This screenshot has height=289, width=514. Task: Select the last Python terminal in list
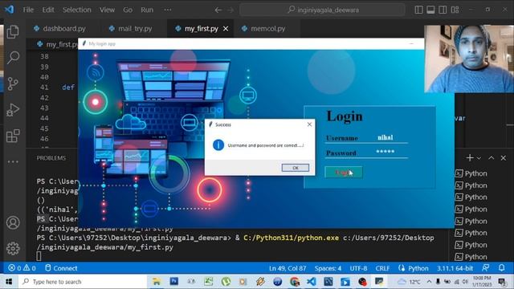click(x=471, y=257)
